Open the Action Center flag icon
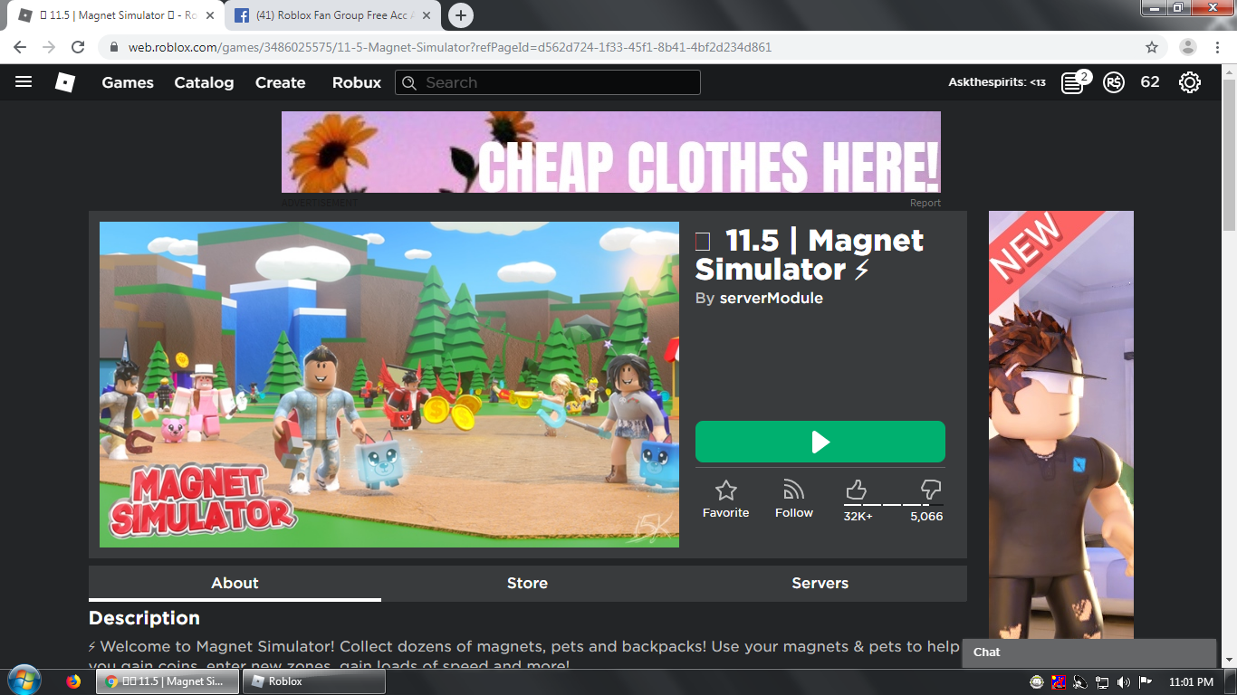 point(1146,681)
